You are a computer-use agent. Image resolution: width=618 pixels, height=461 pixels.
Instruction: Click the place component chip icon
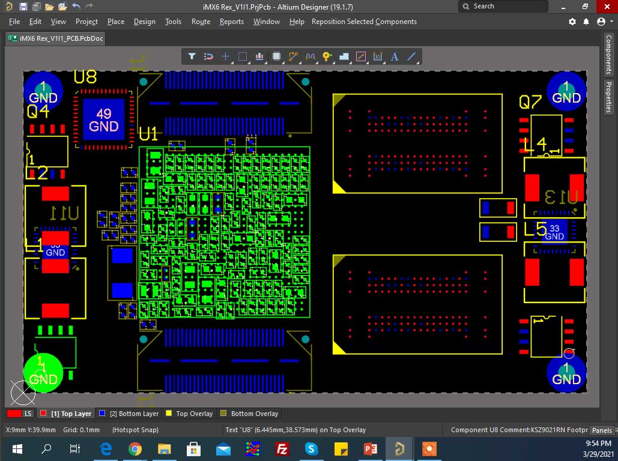[x=276, y=56]
